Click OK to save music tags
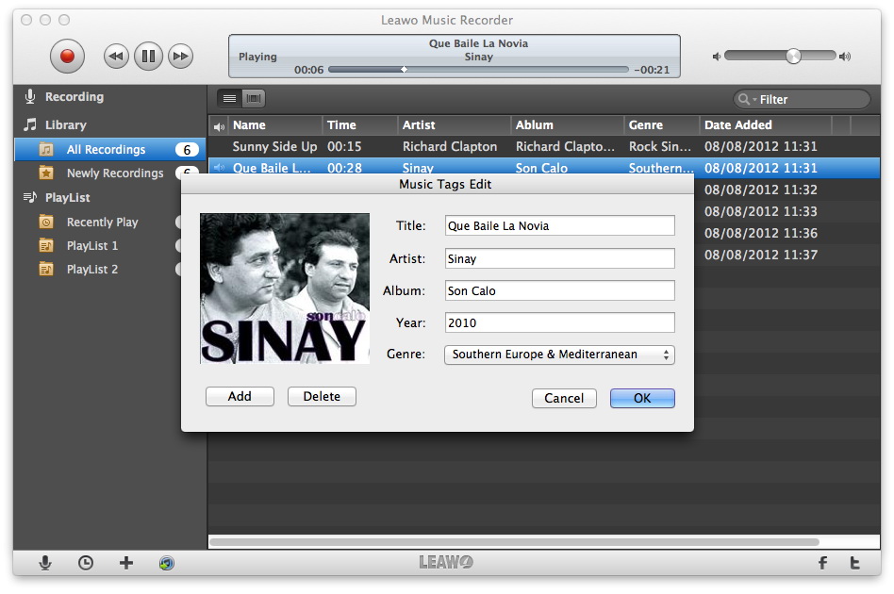The width and height of the screenshot is (894, 594). [x=642, y=398]
